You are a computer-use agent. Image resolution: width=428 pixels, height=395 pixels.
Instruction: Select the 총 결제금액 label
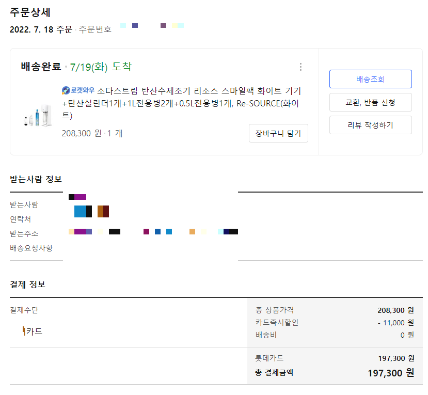tap(274, 373)
